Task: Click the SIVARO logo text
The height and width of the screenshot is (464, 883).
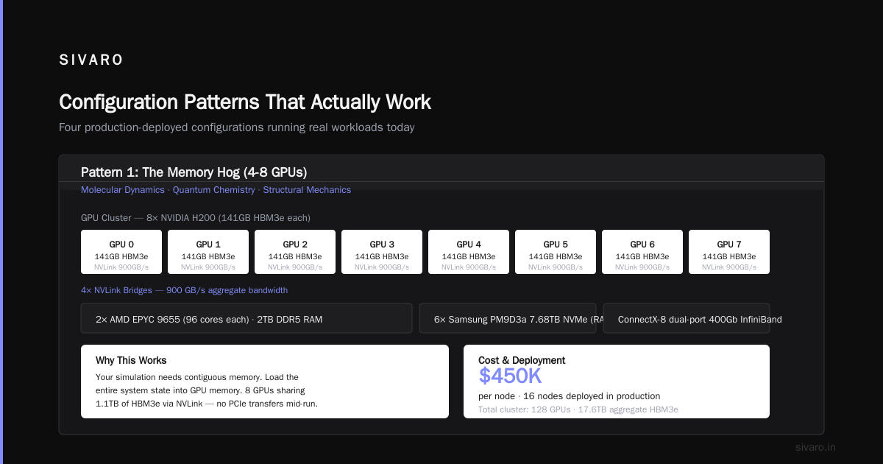Action: click(x=91, y=60)
